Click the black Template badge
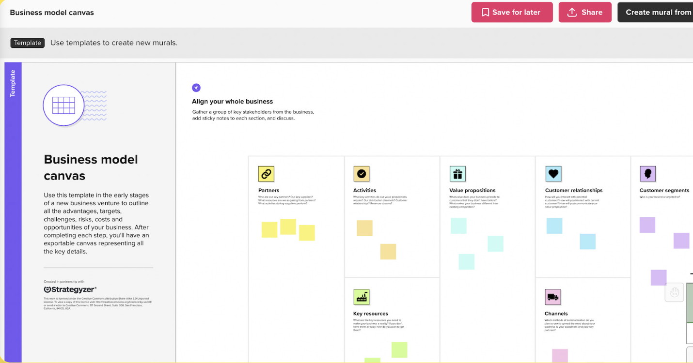Viewport: 693px width, 363px height. pos(28,43)
